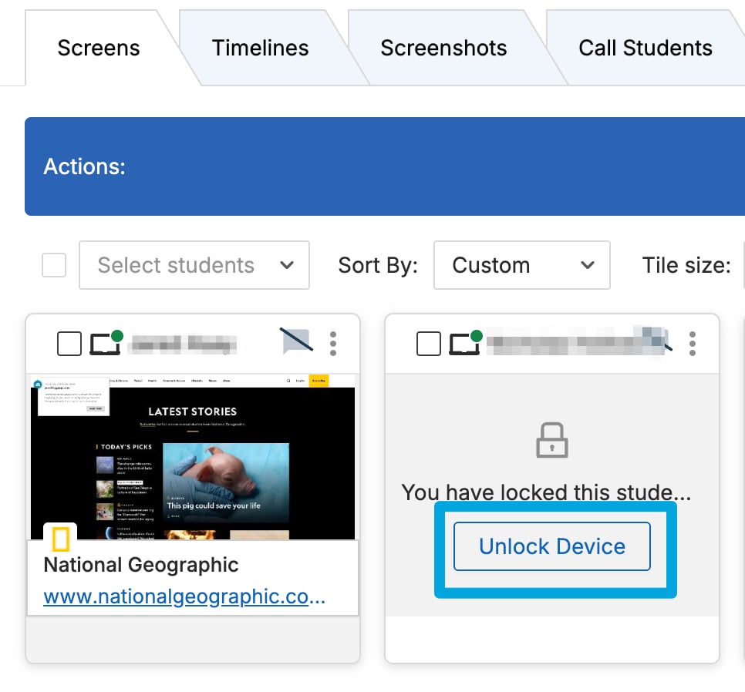Open the Timelines tab
Screen dimensions: 745x692
(260, 48)
